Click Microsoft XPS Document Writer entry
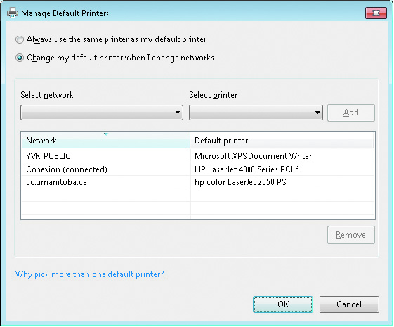394x327 pixels. coord(254,156)
